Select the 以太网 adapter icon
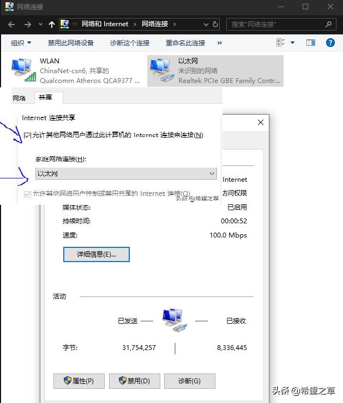The height and width of the screenshot is (403, 343). tap(163, 70)
